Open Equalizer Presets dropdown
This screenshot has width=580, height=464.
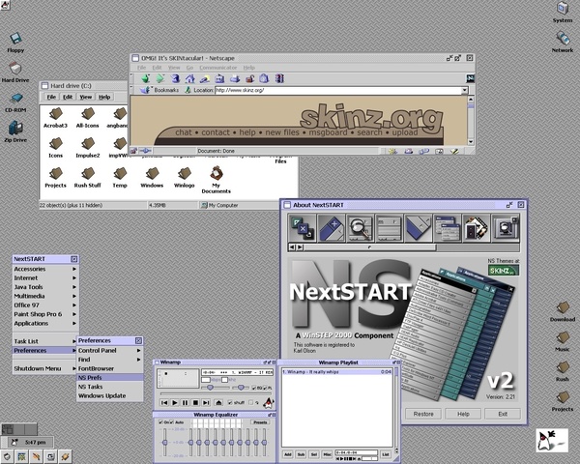click(260, 422)
